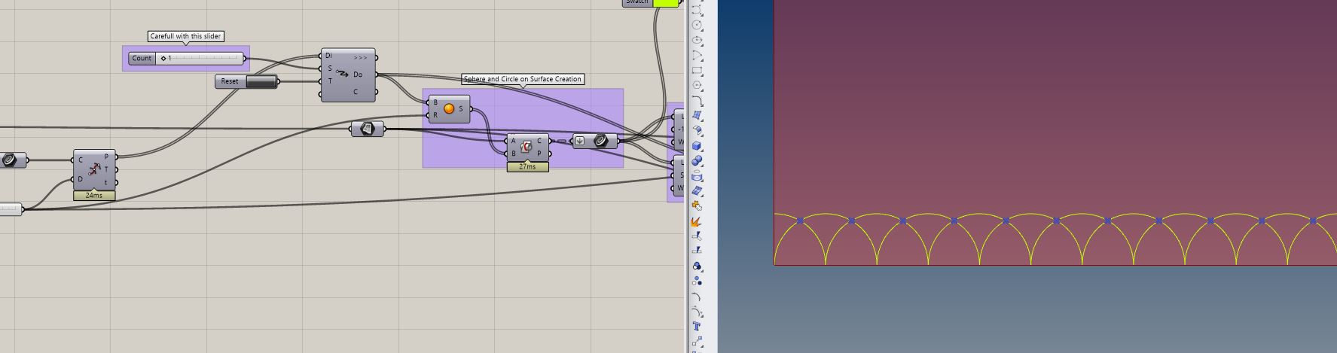Select the Rectangle tool in Rhino sidebar
Image resolution: width=1337 pixels, height=353 pixels.
click(x=697, y=71)
